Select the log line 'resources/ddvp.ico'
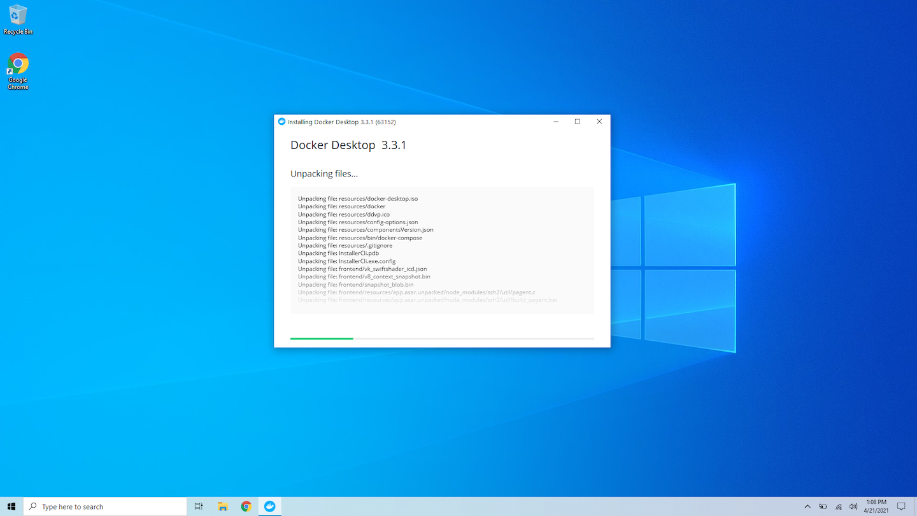 [x=344, y=214]
